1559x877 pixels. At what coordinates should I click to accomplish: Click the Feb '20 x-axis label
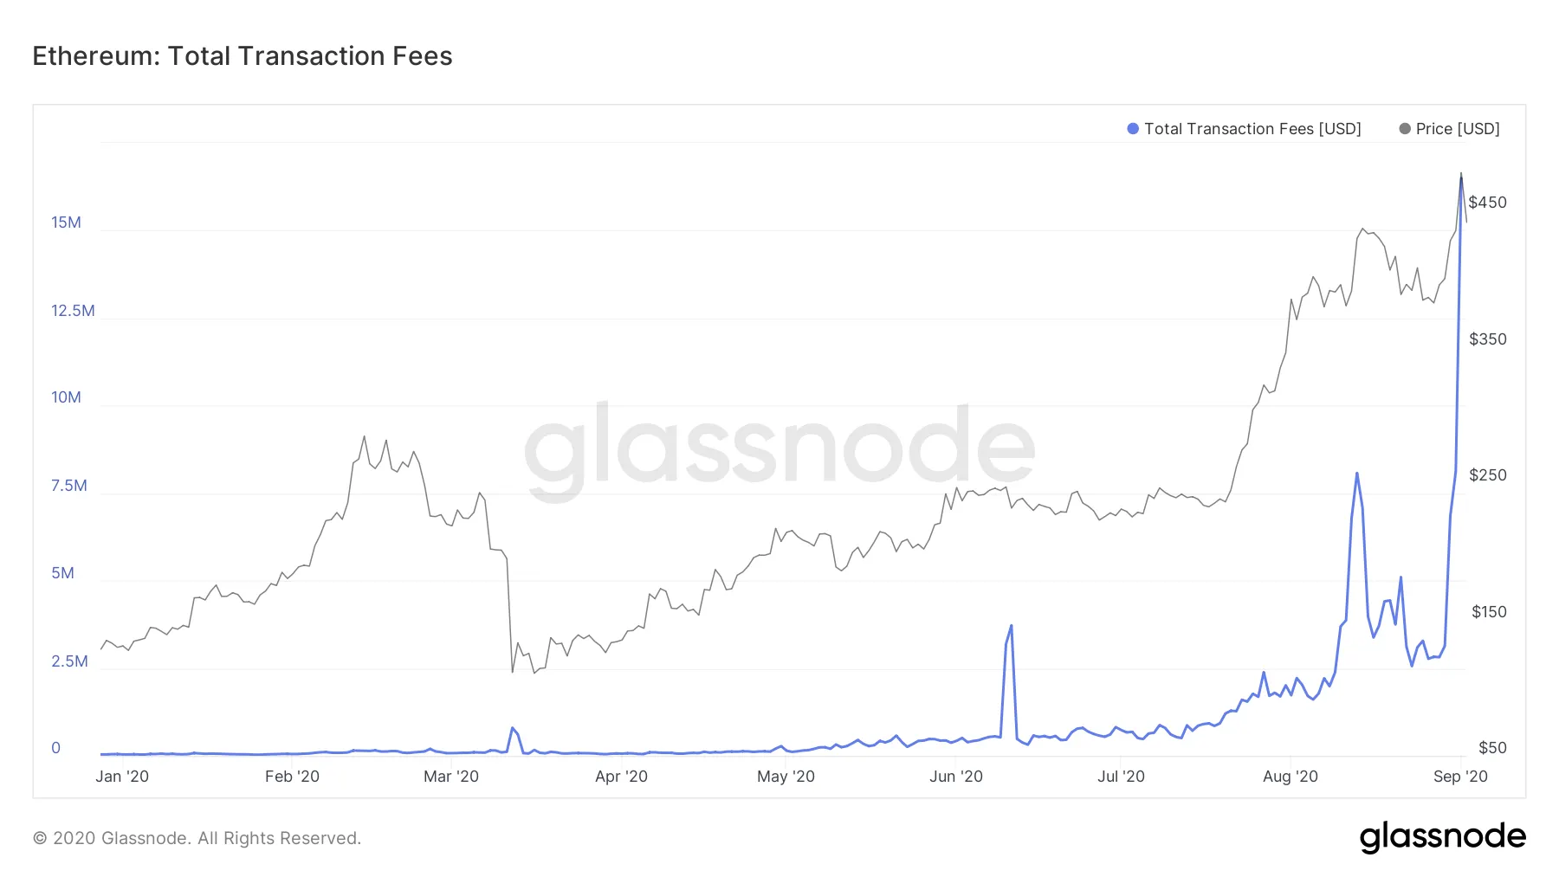tap(292, 777)
